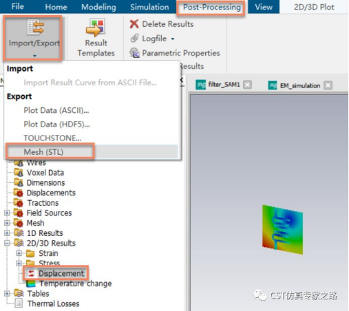Expand the Field Sources tree node
The image size is (349, 311).
click(x=7, y=213)
